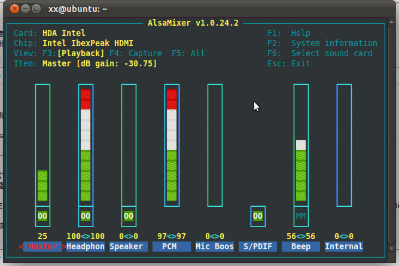Click the Chip name Intel IbexPeak HDMI
The width and height of the screenshot is (399, 266).
(x=88, y=43)
